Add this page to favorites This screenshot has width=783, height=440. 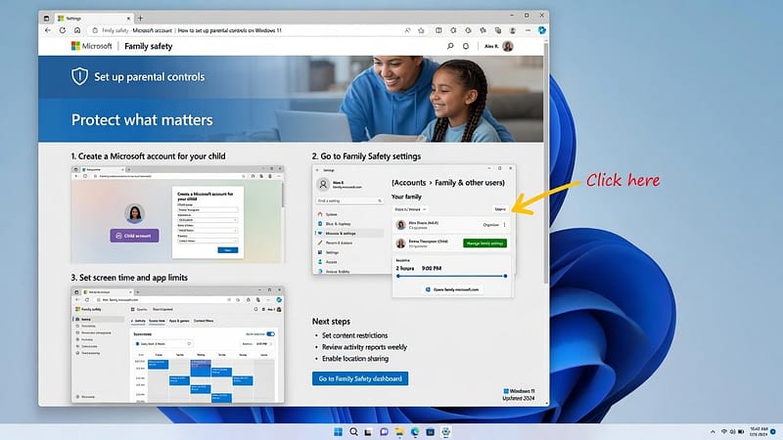tap(422, 30)
